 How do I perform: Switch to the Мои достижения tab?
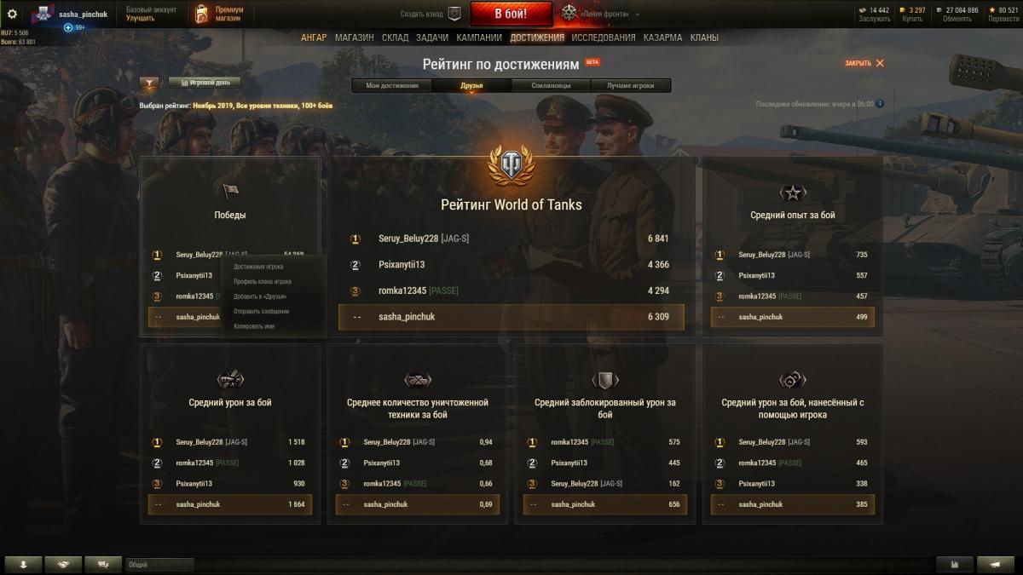pos(392,85)
